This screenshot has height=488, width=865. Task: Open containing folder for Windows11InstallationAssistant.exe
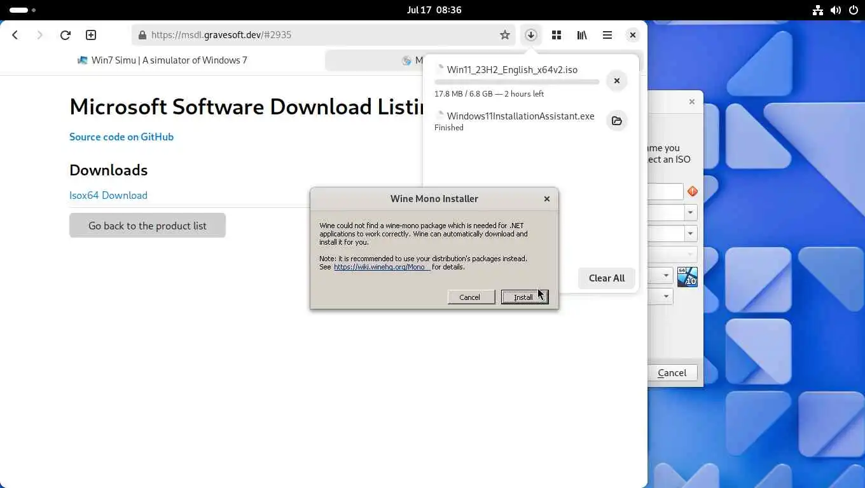pos(617,121)
